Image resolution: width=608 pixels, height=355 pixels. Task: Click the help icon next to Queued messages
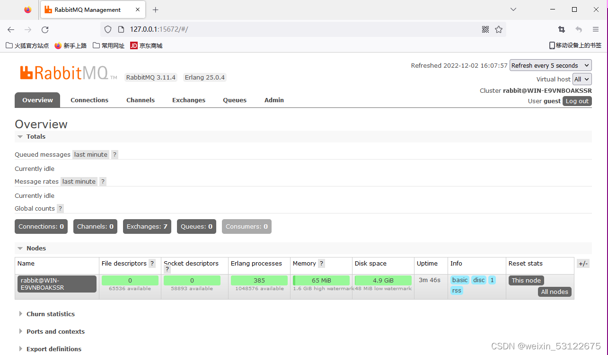click(x=115, y=154)
